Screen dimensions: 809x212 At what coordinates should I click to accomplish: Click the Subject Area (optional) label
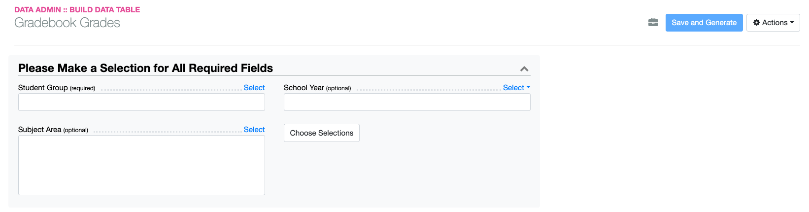pyautogui.click(x=53, y=130)
